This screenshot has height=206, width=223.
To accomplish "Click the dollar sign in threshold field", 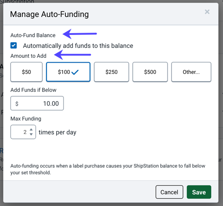I will pyautogui.click(x=17, y=103).
